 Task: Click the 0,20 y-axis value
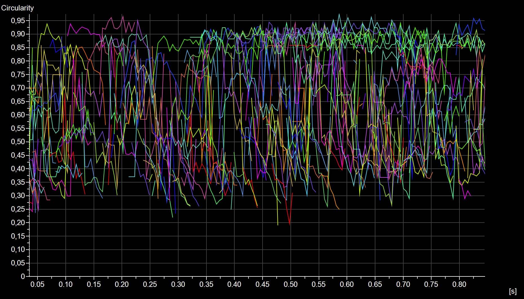coord(18,223)
